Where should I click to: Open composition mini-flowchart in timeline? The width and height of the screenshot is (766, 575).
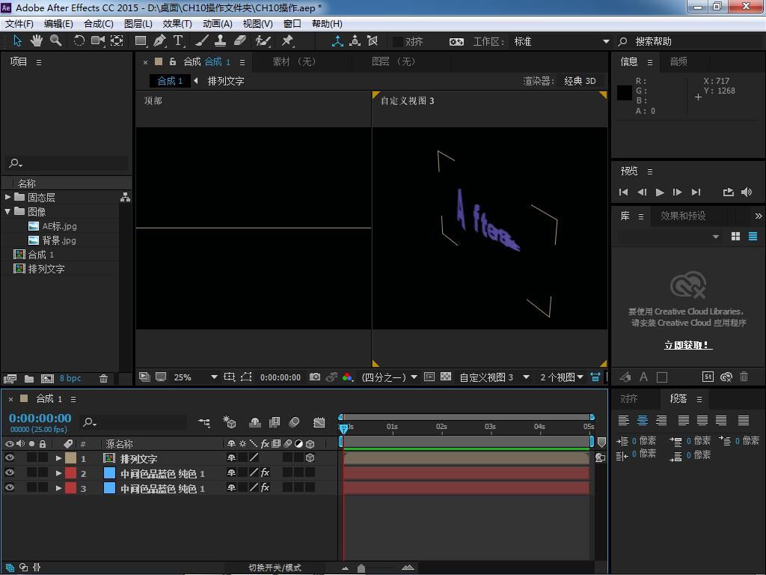[204, 422]
